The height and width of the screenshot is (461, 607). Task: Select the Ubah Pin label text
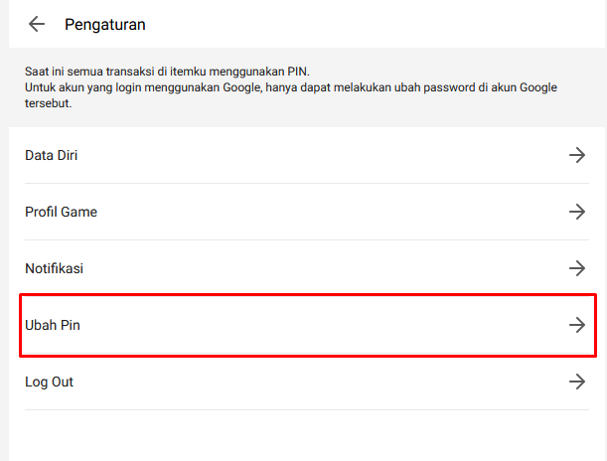(52, 325)
